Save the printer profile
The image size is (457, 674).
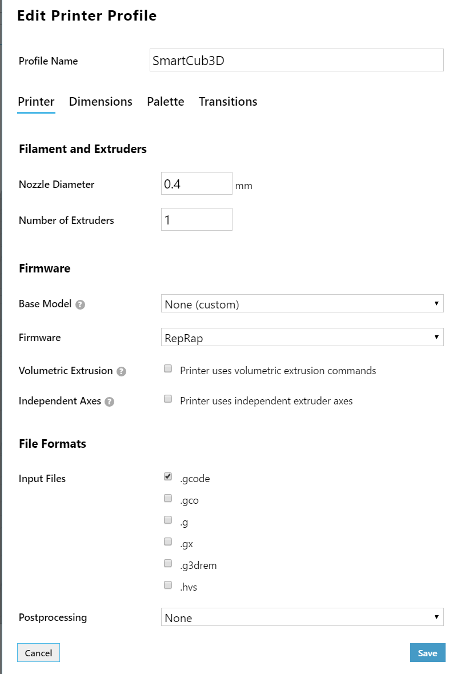coord(427,652)
